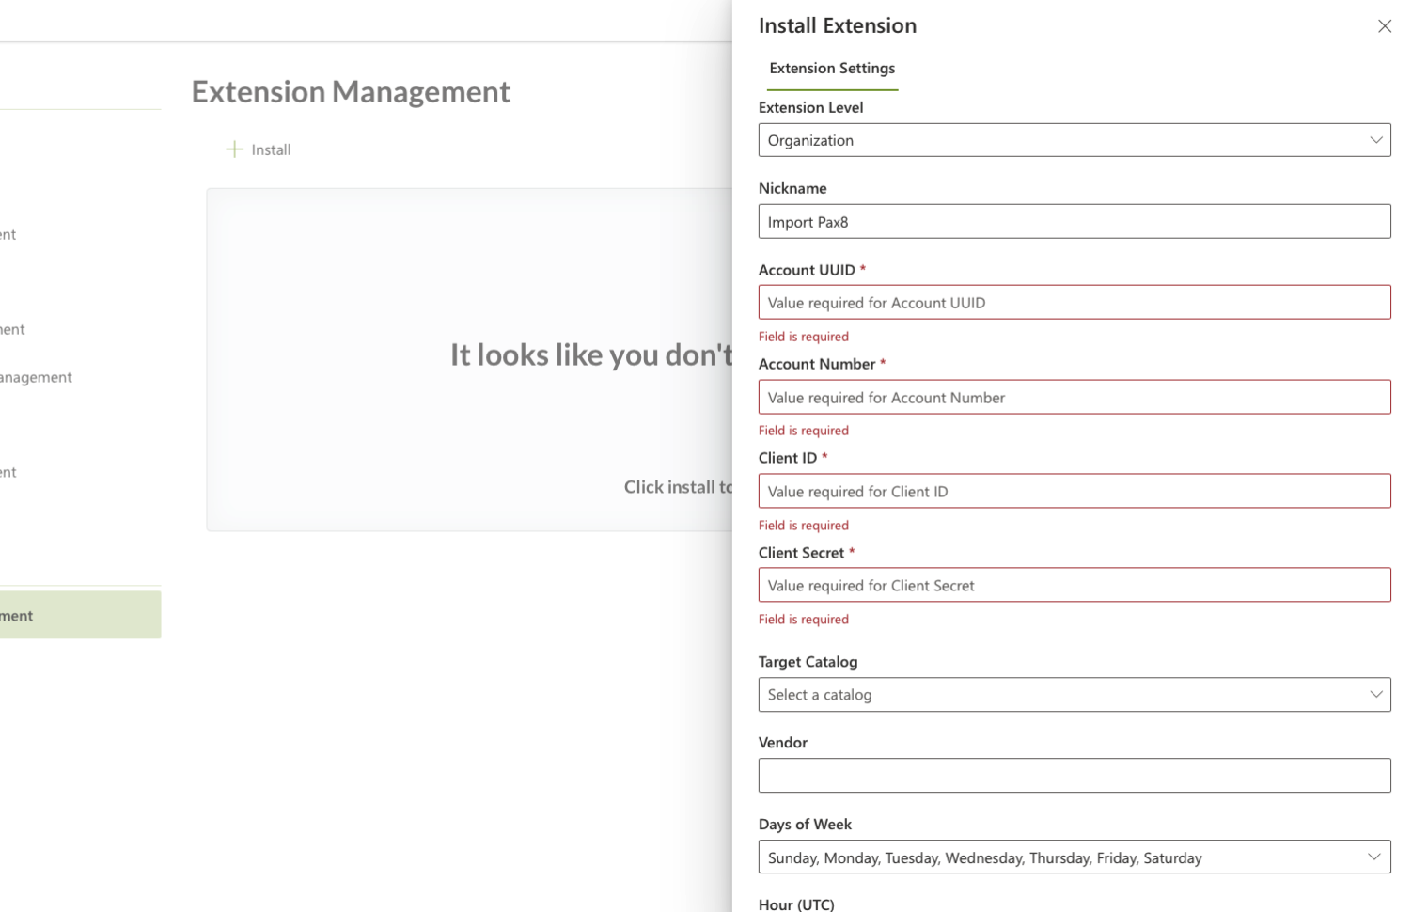The height and width of the screenshot is (912, 1412).
Task: Focus the Nickname input containing Import Pax8
Action: pos(1075,222)
